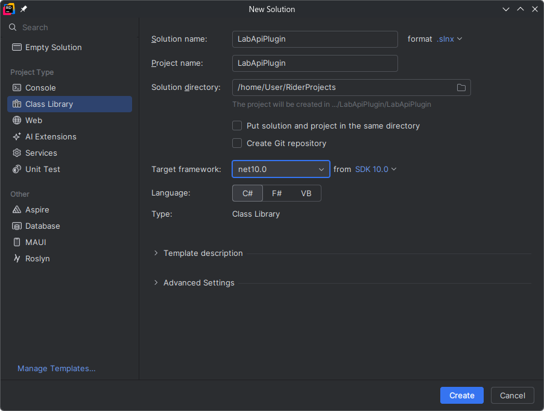Click the Database icon
This screenshot has height=411, width=544.
(17, 226)
